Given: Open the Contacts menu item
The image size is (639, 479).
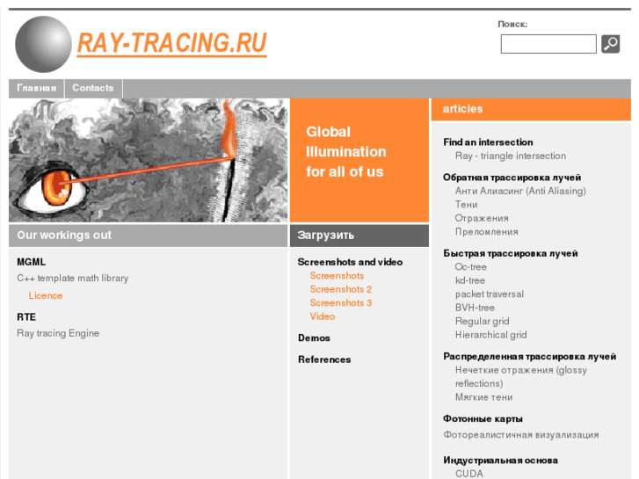Looking at the screenshot, I should click(93, 88).
